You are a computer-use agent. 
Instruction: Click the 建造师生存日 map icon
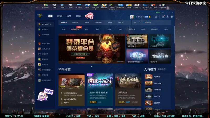tap(39, 80)
